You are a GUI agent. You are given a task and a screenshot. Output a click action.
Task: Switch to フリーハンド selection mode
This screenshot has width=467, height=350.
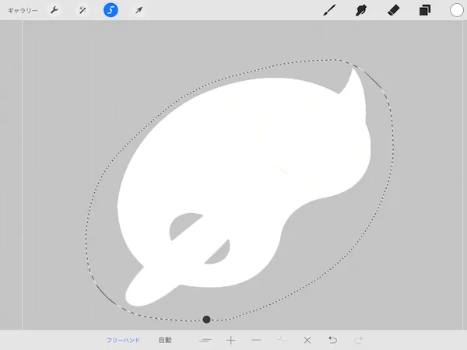[123, 340]
